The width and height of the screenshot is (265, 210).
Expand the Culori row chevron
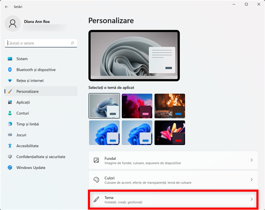click(x=252, y=180)
